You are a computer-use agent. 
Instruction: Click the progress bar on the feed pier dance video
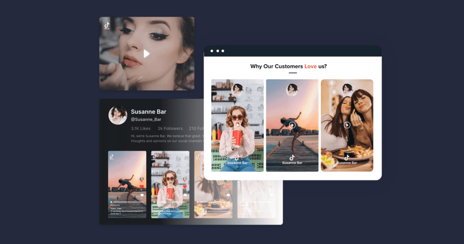(x=127, y=202)
